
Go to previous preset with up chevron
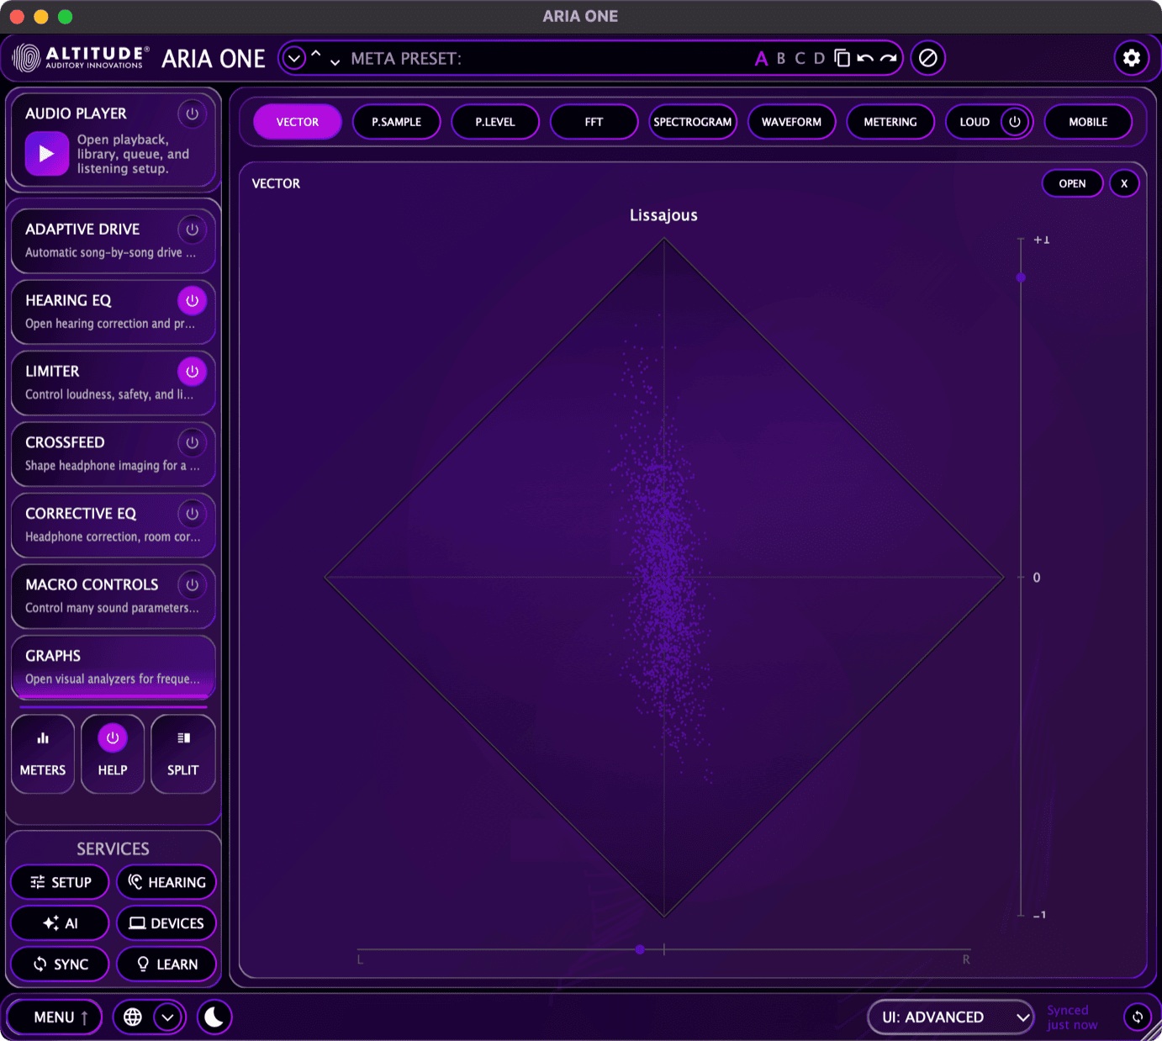coord(316,53)
